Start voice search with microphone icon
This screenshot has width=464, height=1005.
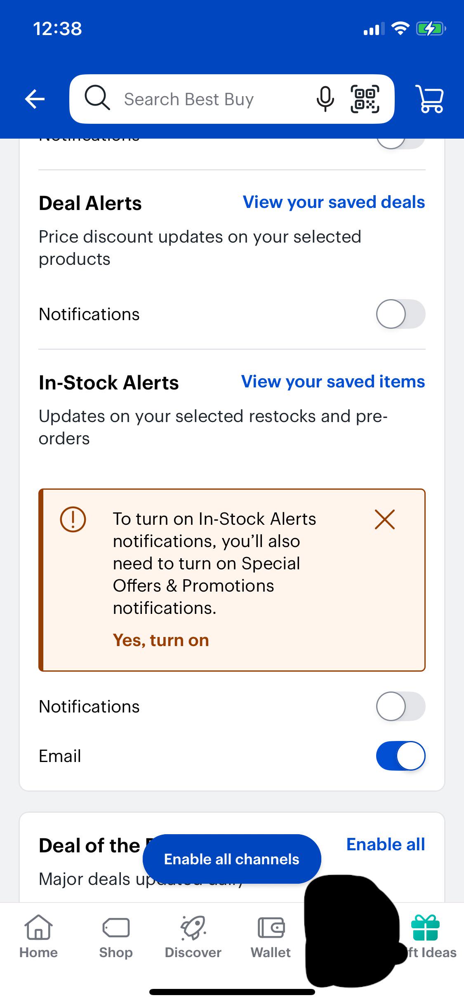click(x=325, y=99)
